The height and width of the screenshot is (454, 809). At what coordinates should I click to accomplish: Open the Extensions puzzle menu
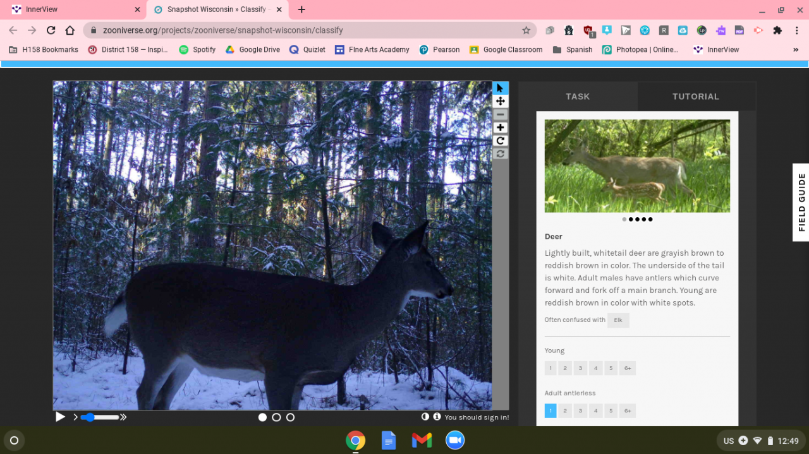(777, 30)
